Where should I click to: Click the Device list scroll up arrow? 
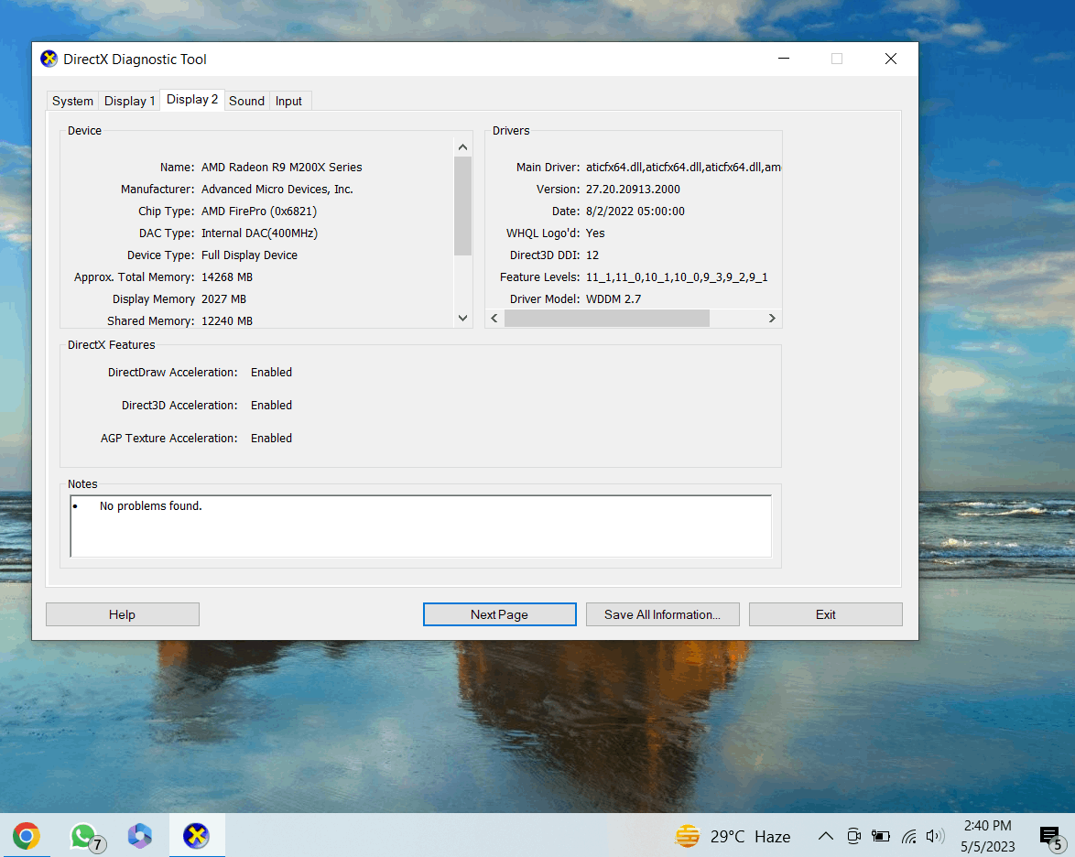tap(462, 147)
